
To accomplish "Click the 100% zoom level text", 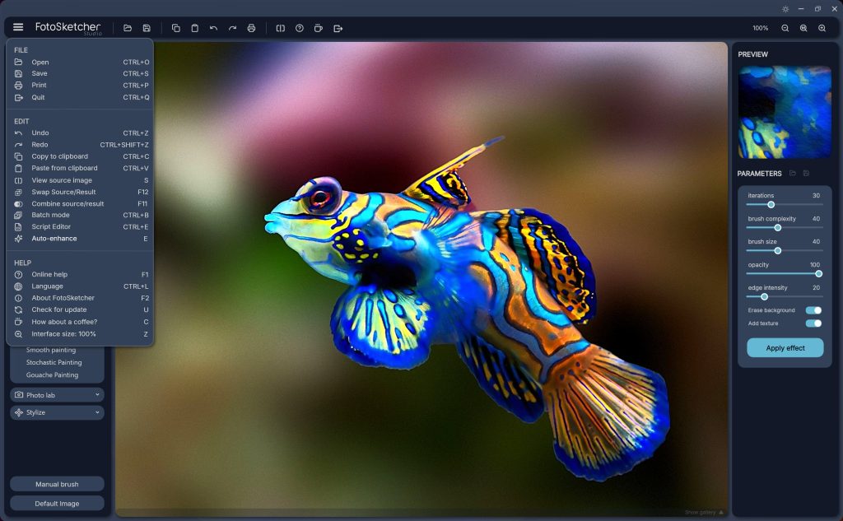I will (x=760, y=28).
